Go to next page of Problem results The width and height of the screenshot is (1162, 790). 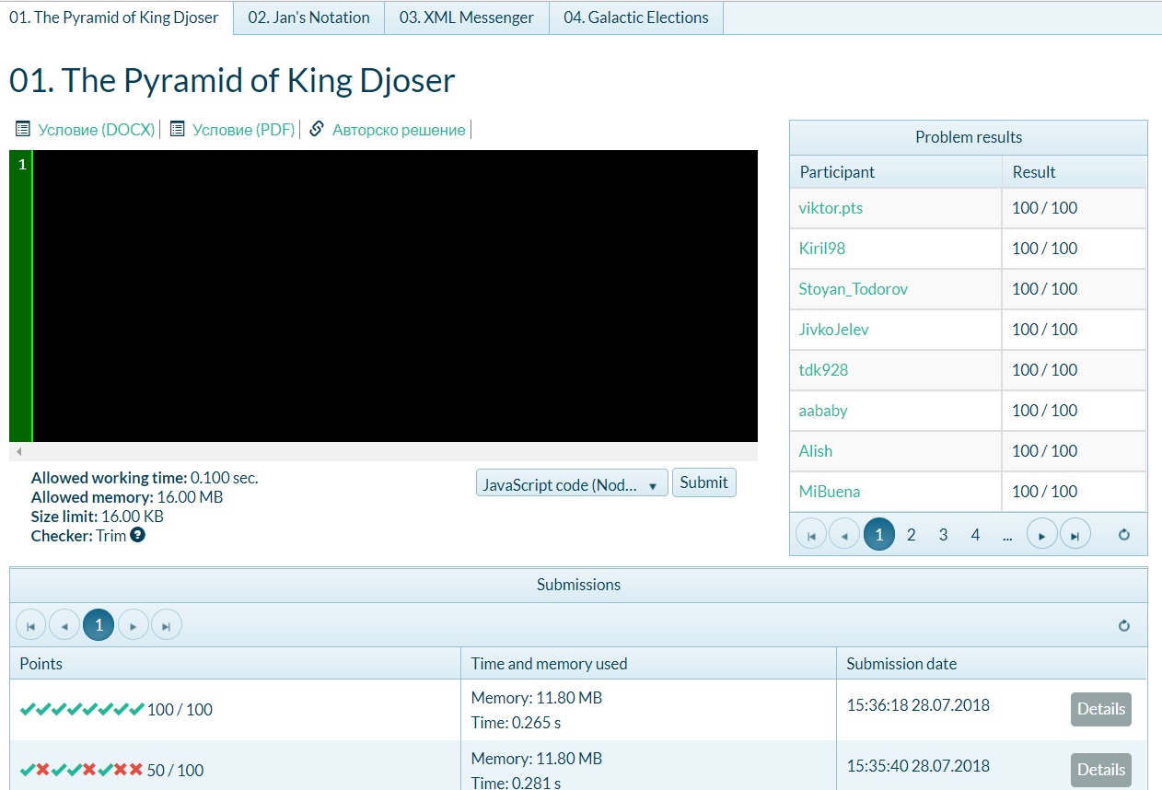click(1042, 534)
